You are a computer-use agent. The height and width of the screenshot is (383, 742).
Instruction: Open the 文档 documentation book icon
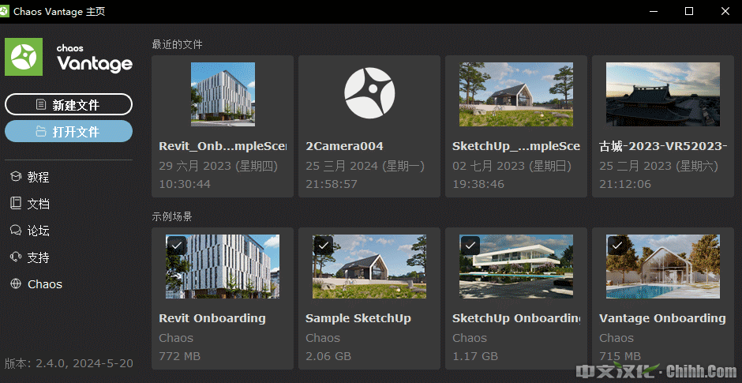click(15, 204)
